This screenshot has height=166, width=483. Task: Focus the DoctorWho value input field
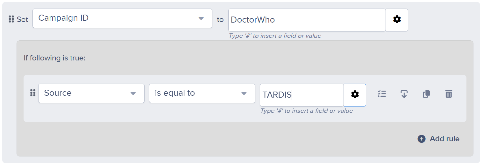pyautogui.click(x=307, y=20)
